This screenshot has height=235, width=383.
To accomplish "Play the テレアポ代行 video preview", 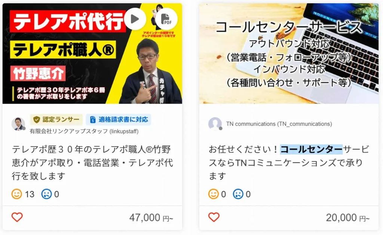I will [135, 19].
